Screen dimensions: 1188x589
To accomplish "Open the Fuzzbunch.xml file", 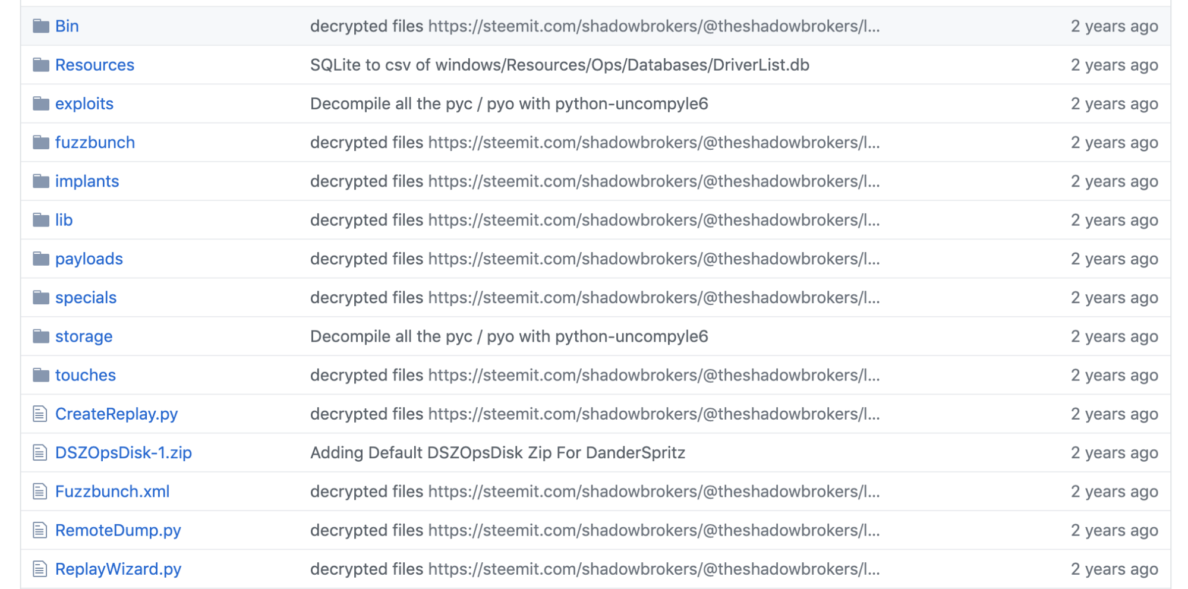I will pyautogui.click(x=112, y=492).
